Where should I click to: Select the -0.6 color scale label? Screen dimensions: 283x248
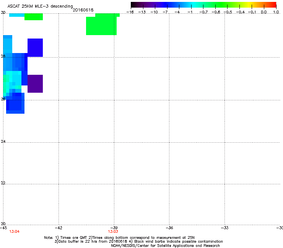(216, 12)
